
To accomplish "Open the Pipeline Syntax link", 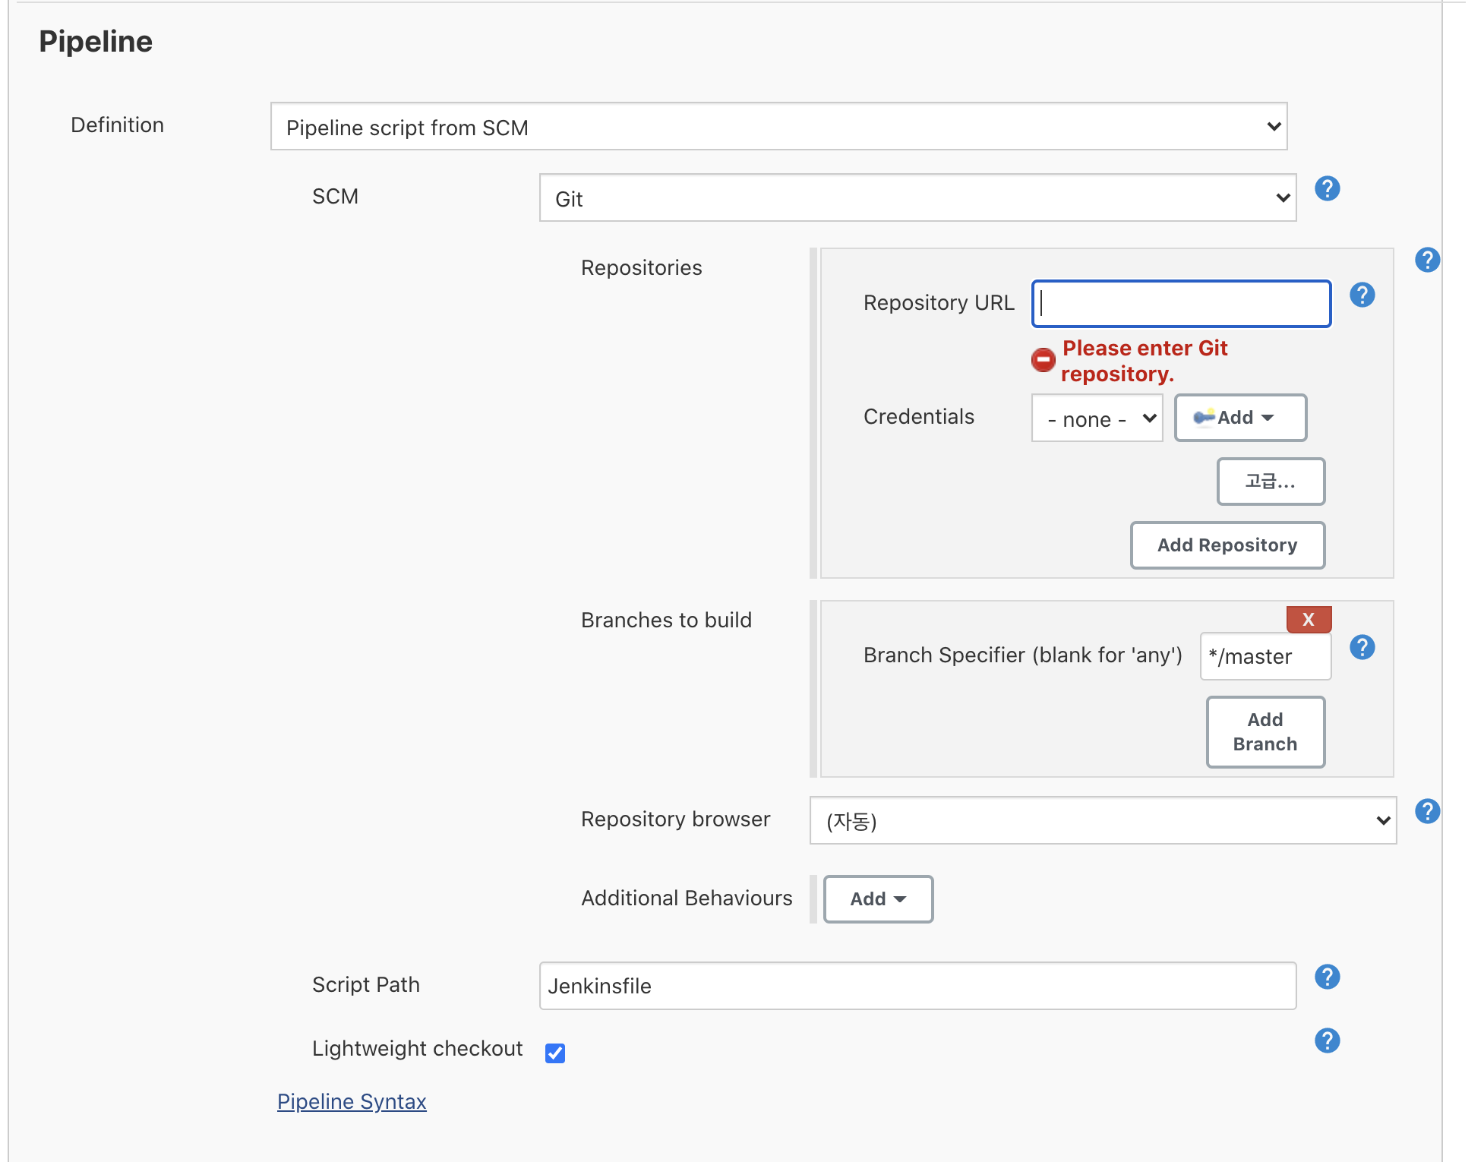I will [x=352, y=1101].
